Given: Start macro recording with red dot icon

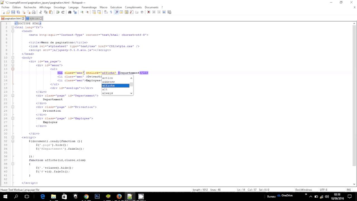Looking at the screenshot, I should point(149,12).
